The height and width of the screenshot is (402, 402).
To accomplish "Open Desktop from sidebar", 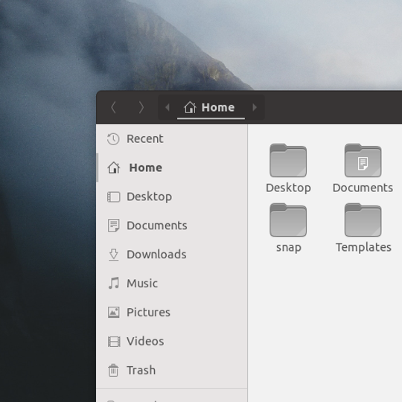I will click(172, 197).
